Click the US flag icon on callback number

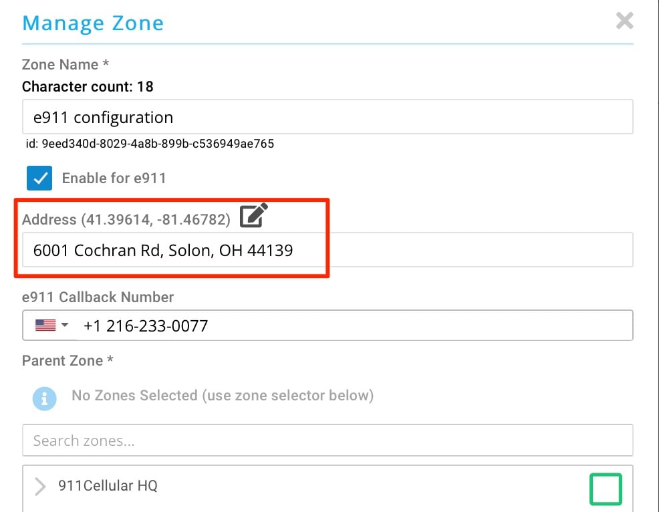[44, 325]
